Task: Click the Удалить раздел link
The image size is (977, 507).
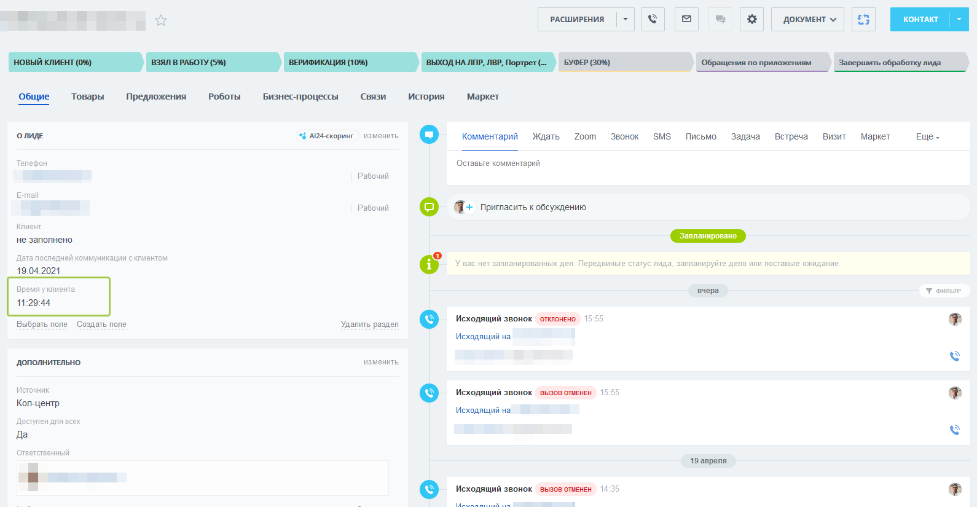Action: (x=369, y=324)
